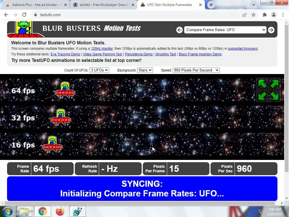Image resolution: width=289 pixels, height=217 pixels.
Task: Click the BLUR BUSTERS Motion Tests title
Action: coord(92,28)
